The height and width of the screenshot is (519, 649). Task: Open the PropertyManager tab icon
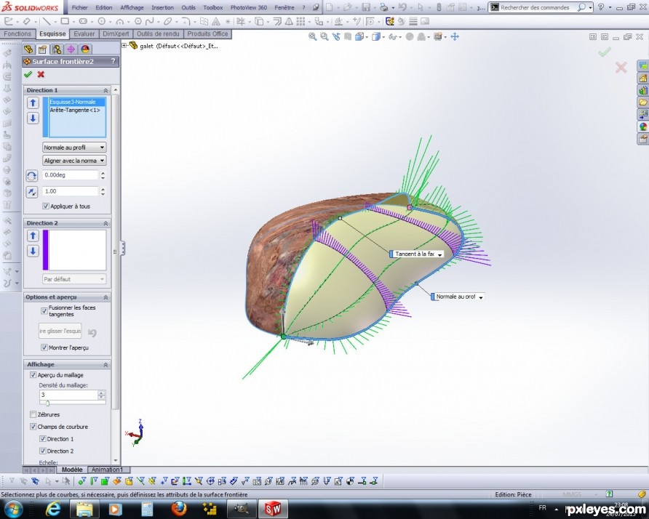43,49
